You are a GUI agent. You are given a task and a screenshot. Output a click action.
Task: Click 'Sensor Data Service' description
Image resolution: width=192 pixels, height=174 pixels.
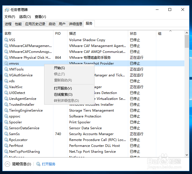pos(85,128)
